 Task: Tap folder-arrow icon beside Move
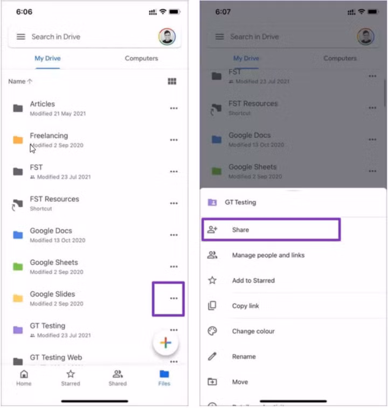click(212, 382)
